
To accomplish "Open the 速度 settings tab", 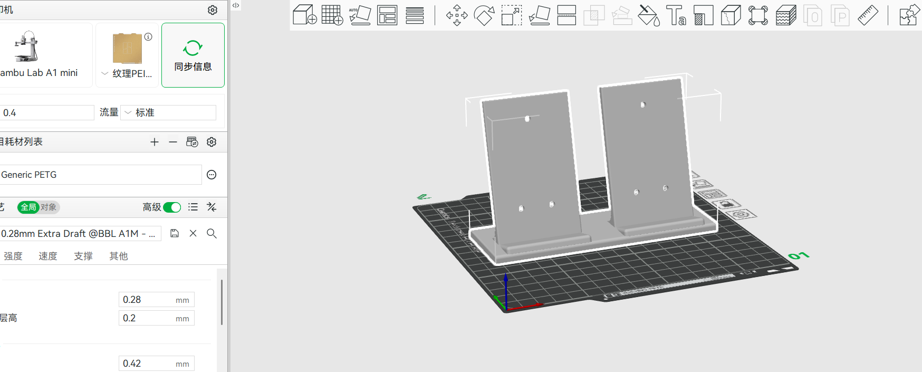I will coord(48,256).
